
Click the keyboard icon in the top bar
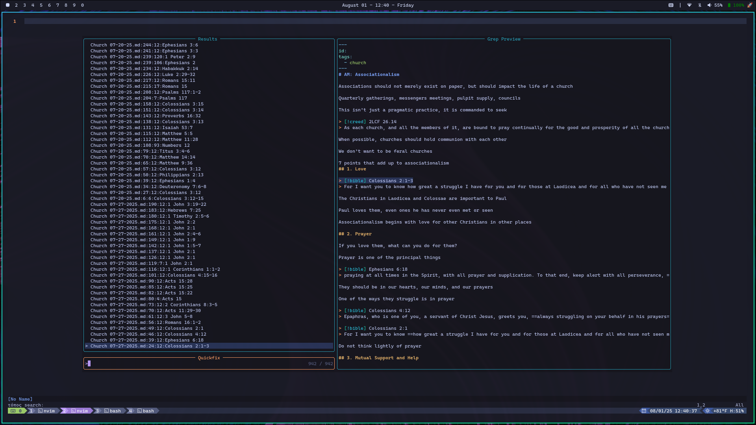click(x=671, y=5)
